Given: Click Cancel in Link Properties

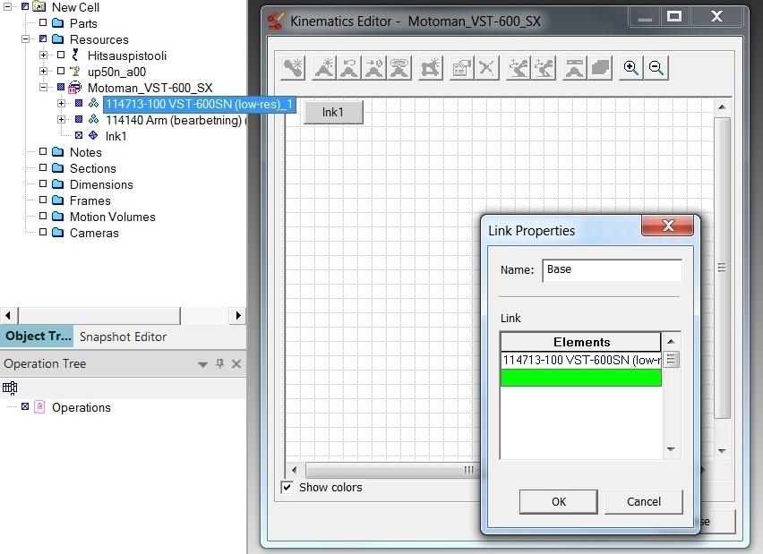Looking at the screenshot, I should [644, 501].
